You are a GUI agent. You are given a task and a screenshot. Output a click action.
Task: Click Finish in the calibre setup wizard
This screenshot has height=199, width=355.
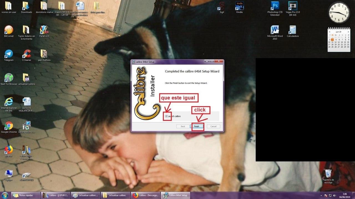tap(196, 126)
